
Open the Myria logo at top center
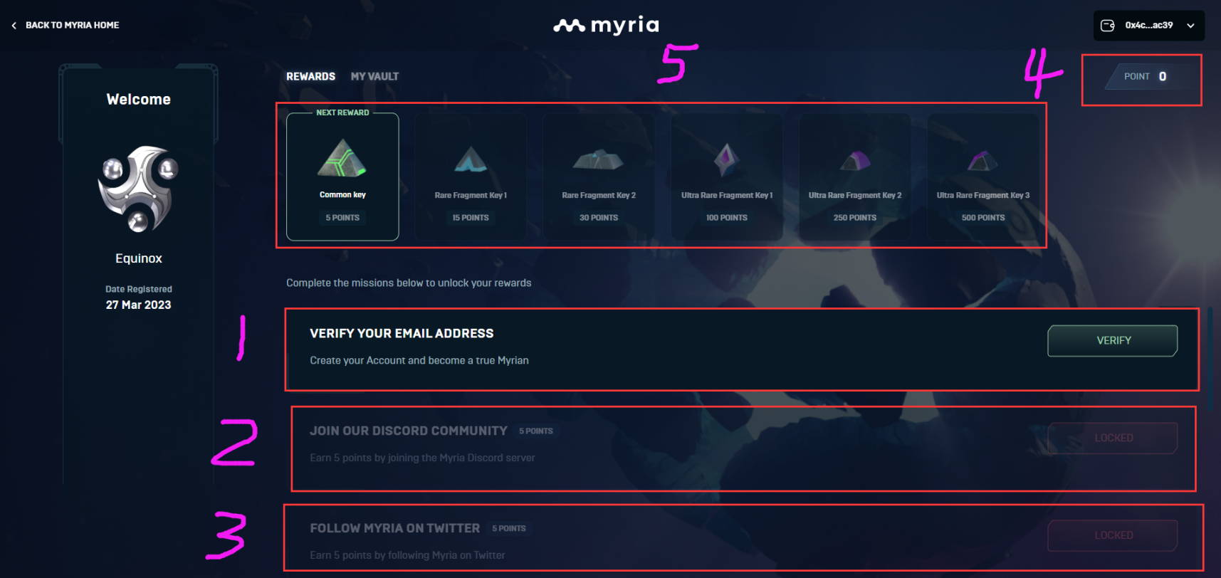(607, 26)
